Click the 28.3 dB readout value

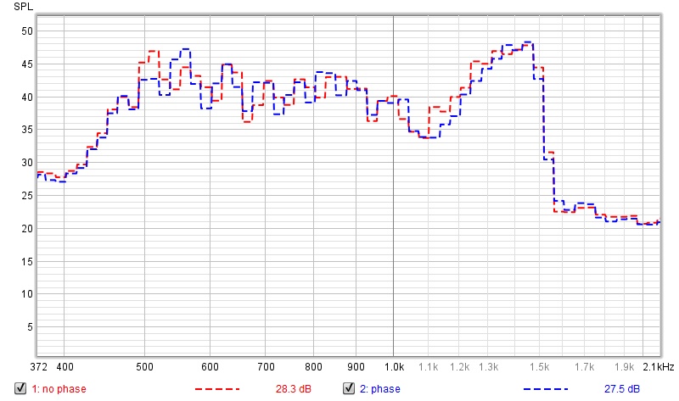pos(293,389)
